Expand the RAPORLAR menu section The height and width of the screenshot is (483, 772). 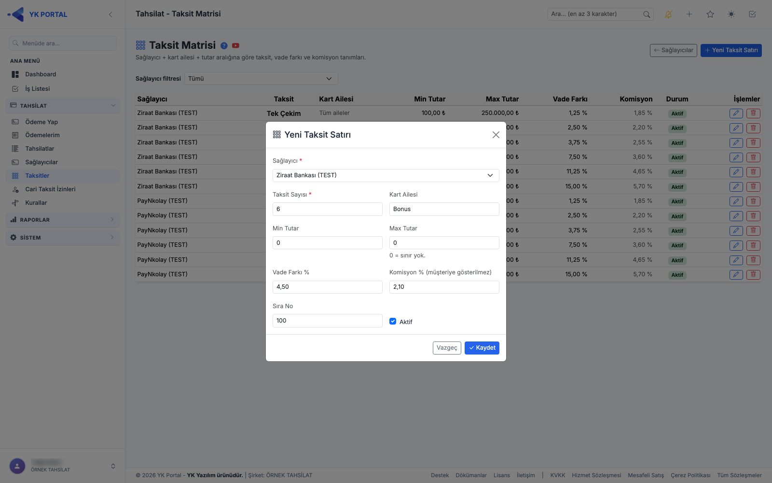click(63, 220)
